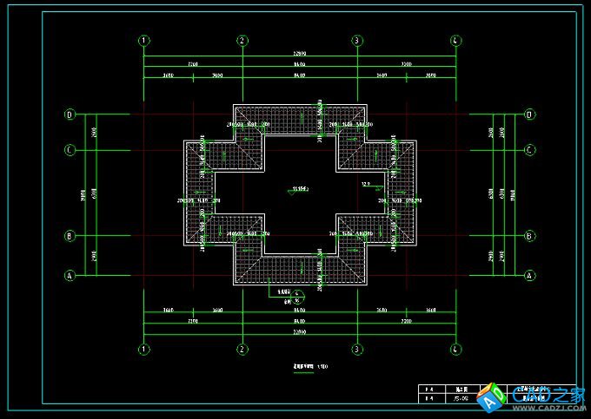This screenshot has height=419, width=591.
Task: Select right-side axis bubble D
Action: (x=529, y=114)
